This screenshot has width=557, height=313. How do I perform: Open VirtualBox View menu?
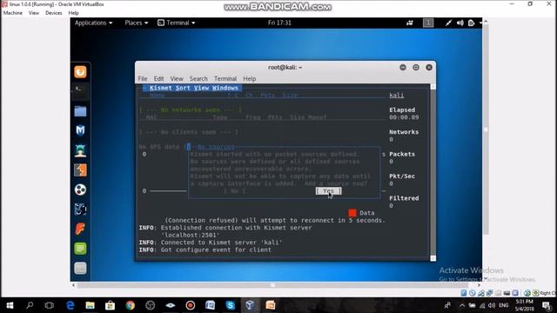(34, 13)
